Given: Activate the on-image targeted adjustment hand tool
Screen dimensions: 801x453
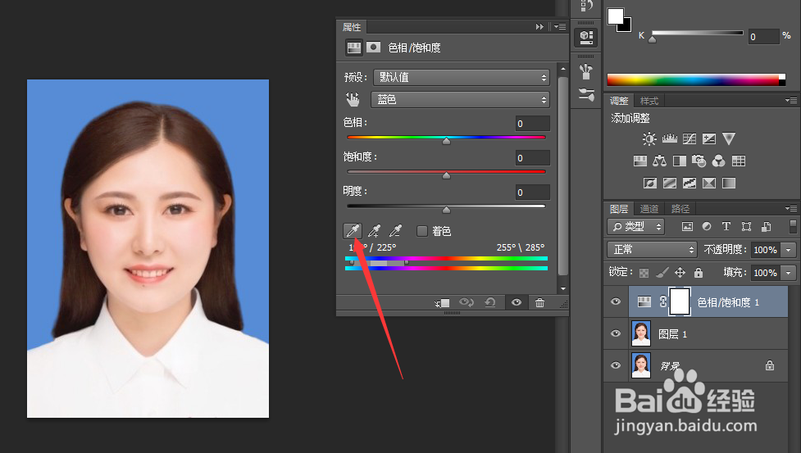Looking at the screenshot, I should point(353,99).
